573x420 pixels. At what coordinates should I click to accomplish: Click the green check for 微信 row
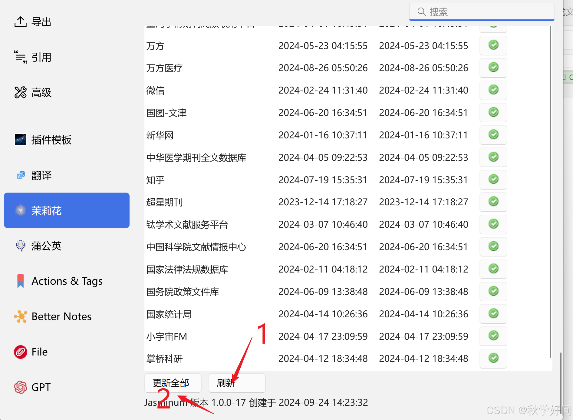[493, 90]
